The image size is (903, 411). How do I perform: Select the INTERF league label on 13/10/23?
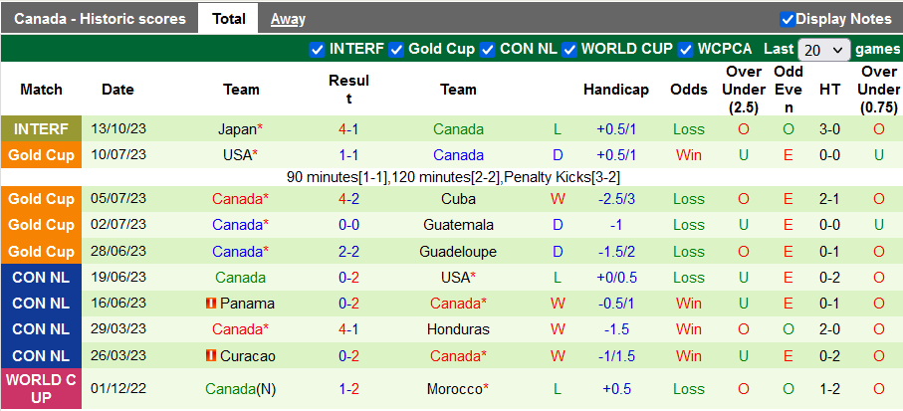pyautogui.click(x=42, y=129)
